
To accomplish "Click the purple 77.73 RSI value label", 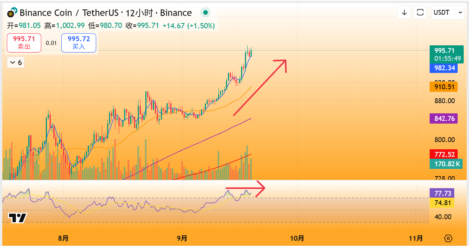I will 442,193.
